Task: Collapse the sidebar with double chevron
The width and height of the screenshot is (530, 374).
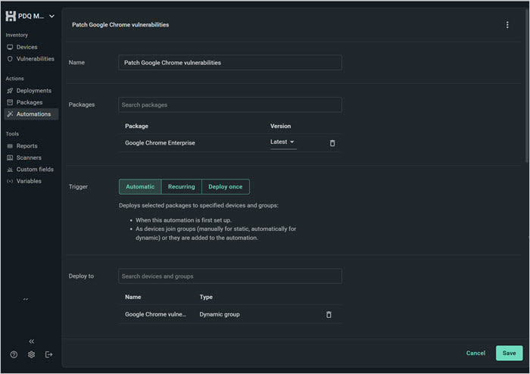Action: (32, 341)
